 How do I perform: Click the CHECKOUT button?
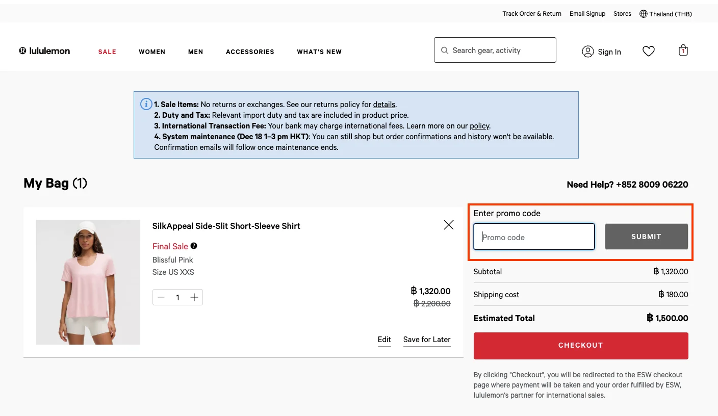[x=580, y=345]
